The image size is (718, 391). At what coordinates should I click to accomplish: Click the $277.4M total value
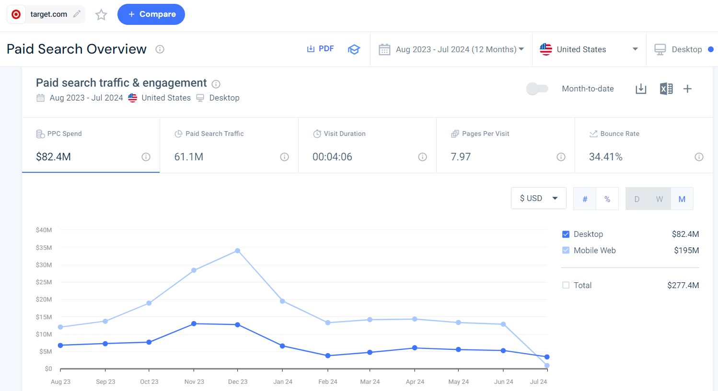[683, 285]
